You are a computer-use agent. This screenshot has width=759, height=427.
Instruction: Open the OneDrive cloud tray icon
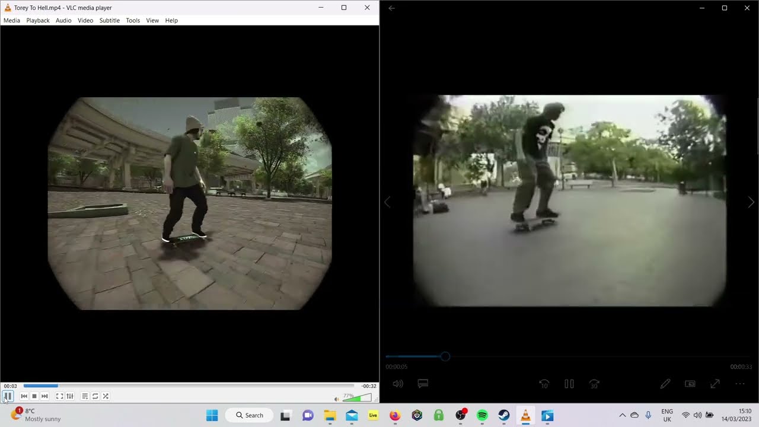[634, 415]
